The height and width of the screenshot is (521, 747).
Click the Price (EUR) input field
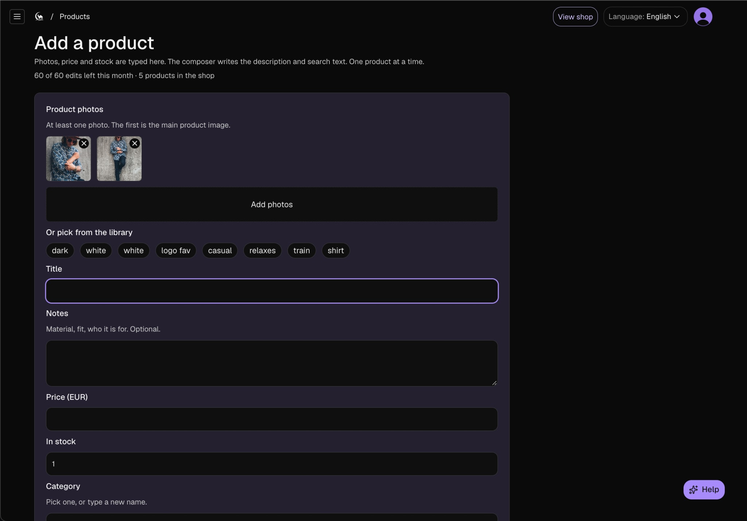272,419
